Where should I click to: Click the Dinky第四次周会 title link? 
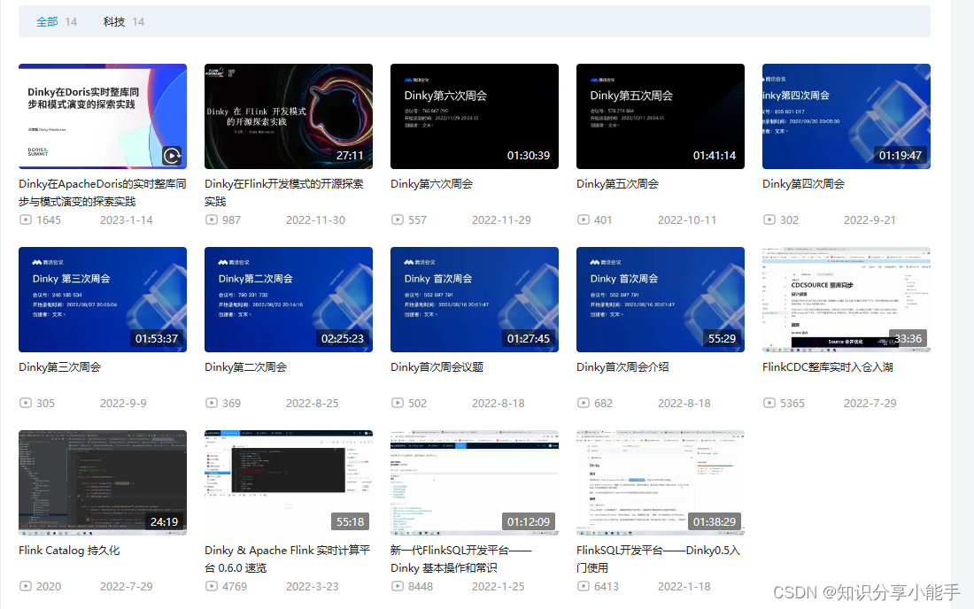[803, 184]
